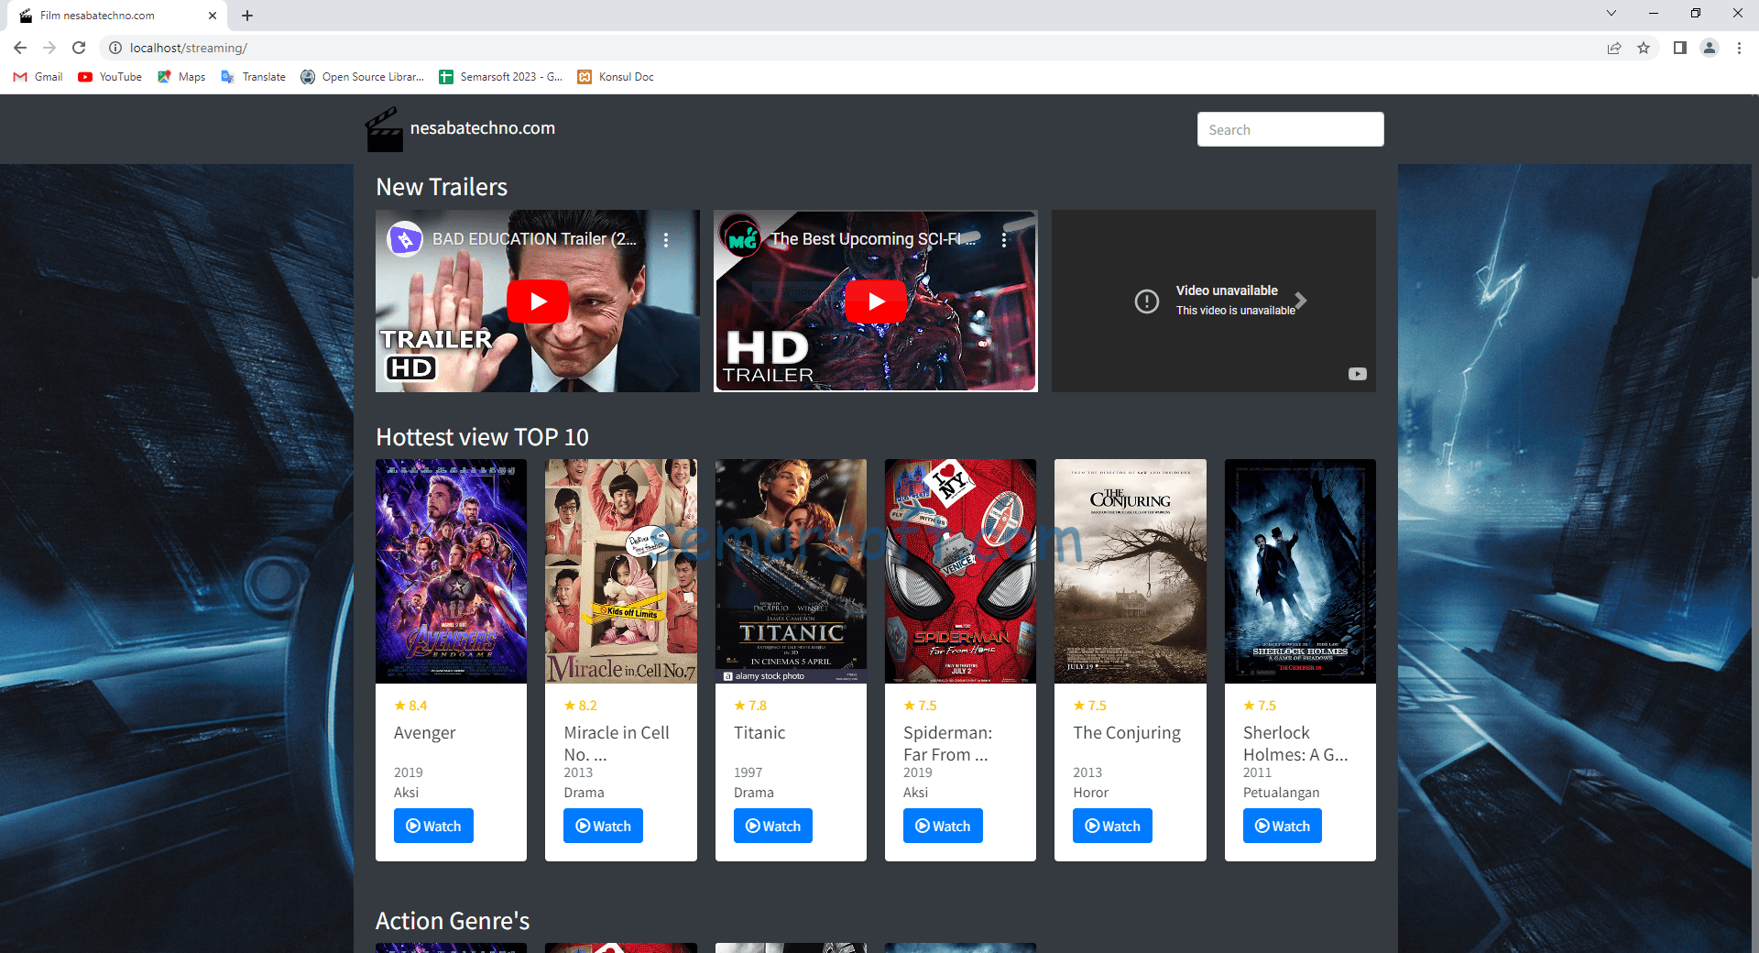
Task: Open Google Maps from the bookmarks bar
Action: click(x=180, y=77)
